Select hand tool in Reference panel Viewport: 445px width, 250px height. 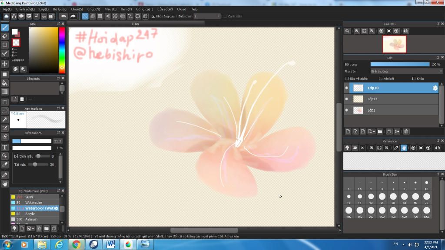pyautogui.click(x=404, y=148)
